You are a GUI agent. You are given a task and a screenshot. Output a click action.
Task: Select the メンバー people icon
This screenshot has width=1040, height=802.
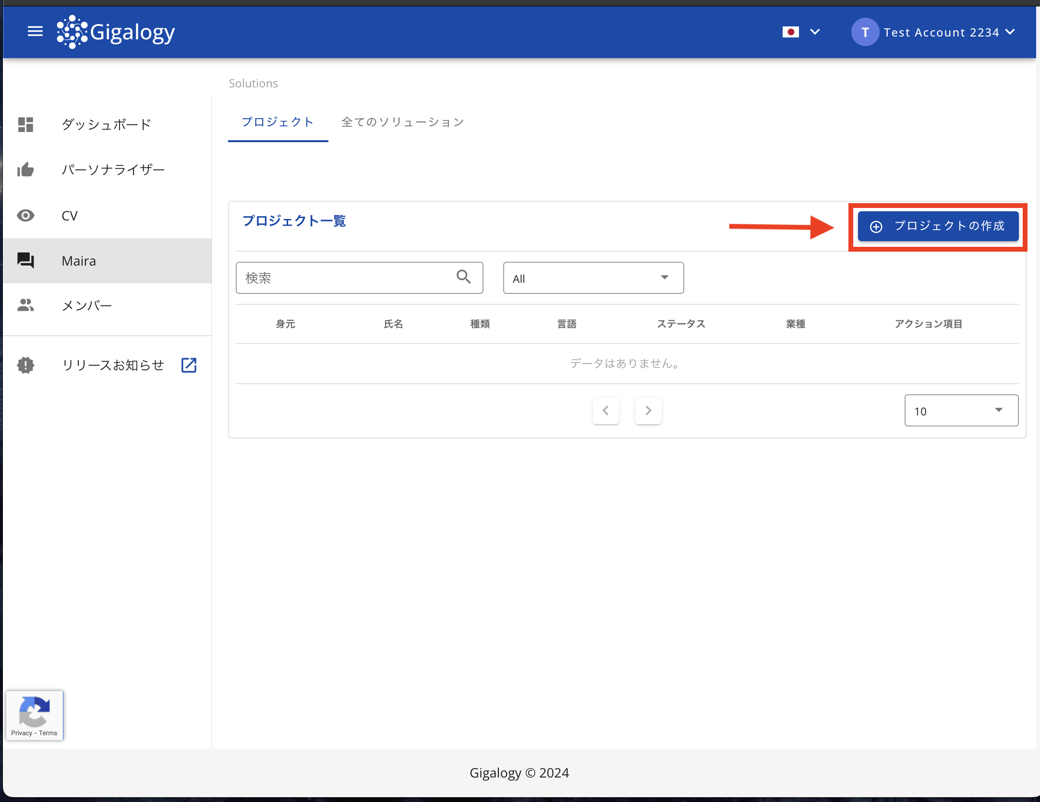point(25,305)
